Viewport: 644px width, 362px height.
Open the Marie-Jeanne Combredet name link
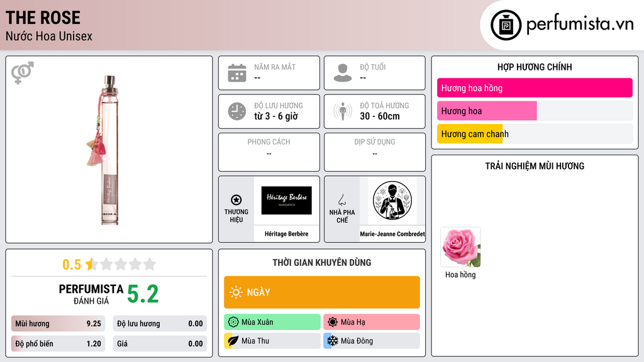pyautogui.click(x=392, y=234)
